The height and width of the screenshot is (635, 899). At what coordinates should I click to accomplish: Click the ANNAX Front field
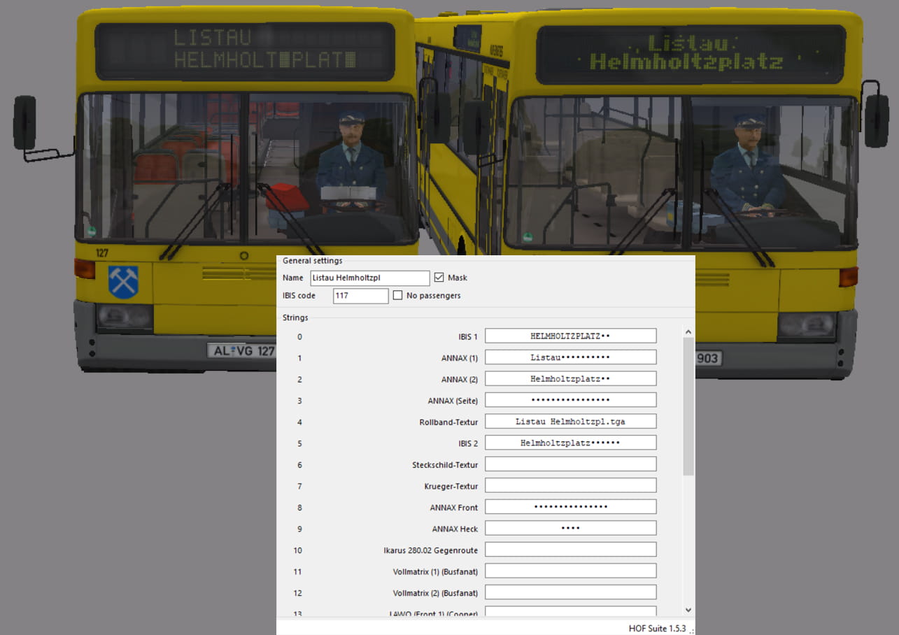pos(570,507)
